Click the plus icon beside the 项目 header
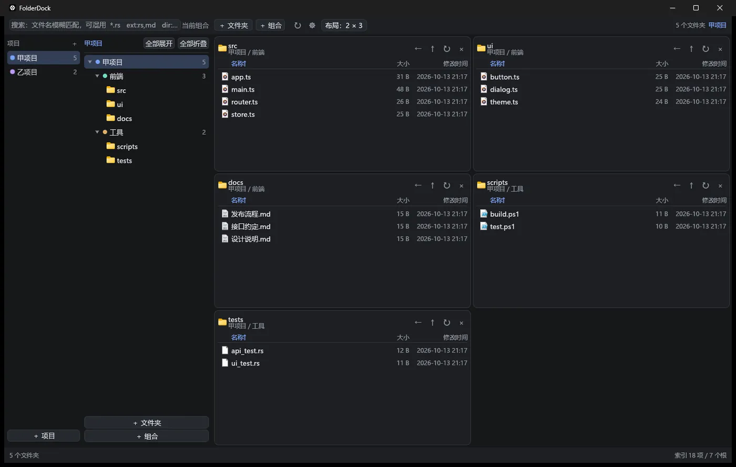The image size is (736, 467). [75, 44]
